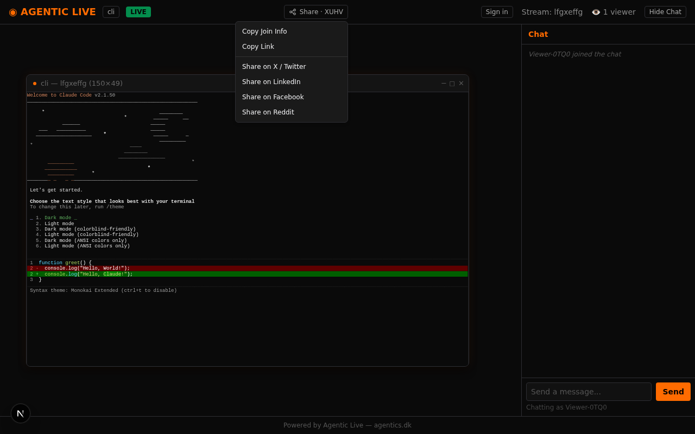This screenshot has width=695, height=434.
Task: Click the share icon in Share button
Action: coord(293,12)
